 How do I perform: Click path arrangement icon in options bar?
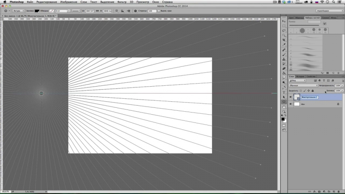(129, 11)
